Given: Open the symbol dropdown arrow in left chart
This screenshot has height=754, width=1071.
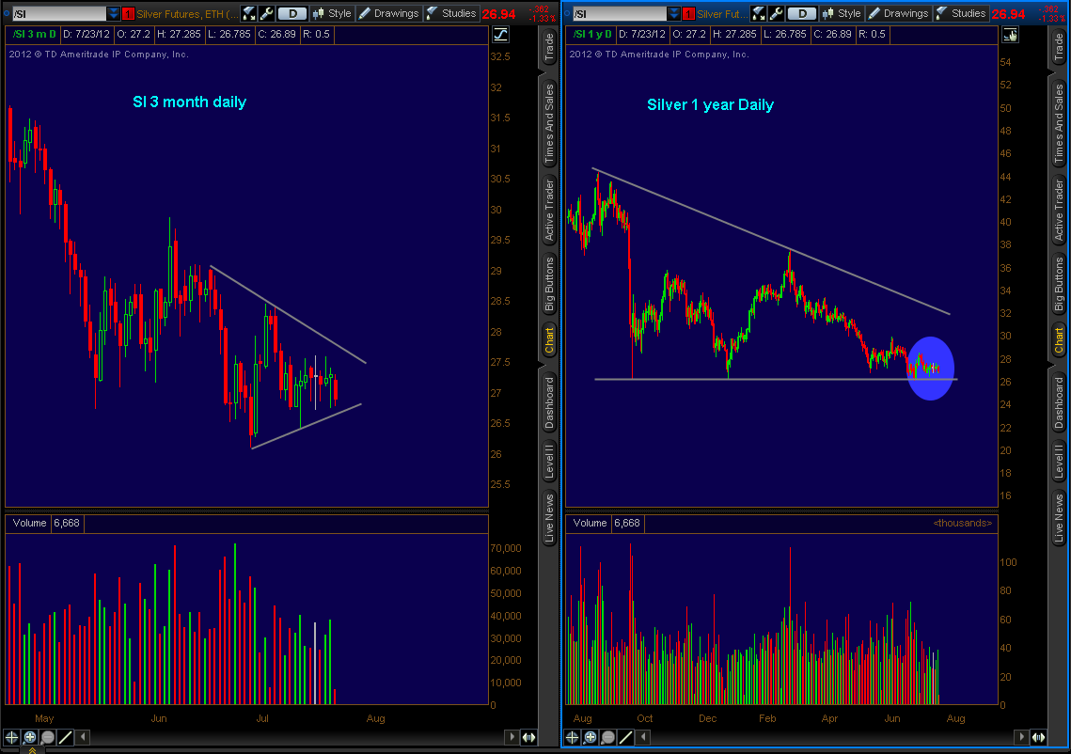Looking at the screenshot, I should pos(114,13).
